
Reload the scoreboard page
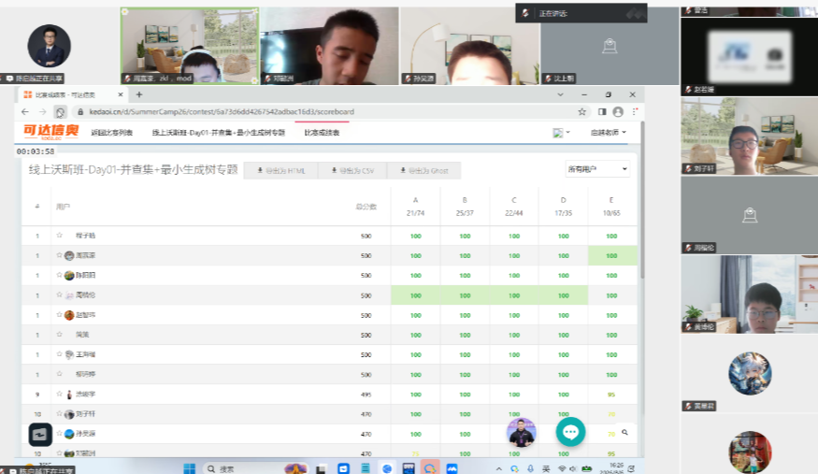60,112
